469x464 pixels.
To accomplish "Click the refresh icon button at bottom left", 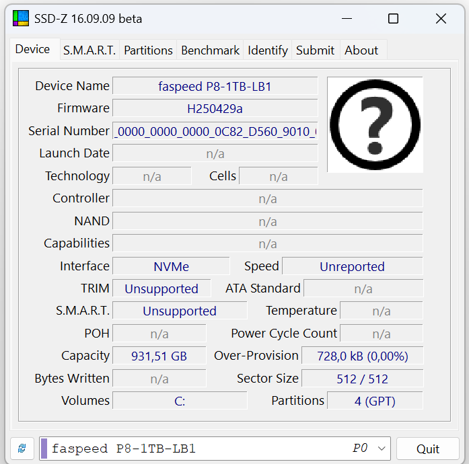I will [x=22, y=449].
